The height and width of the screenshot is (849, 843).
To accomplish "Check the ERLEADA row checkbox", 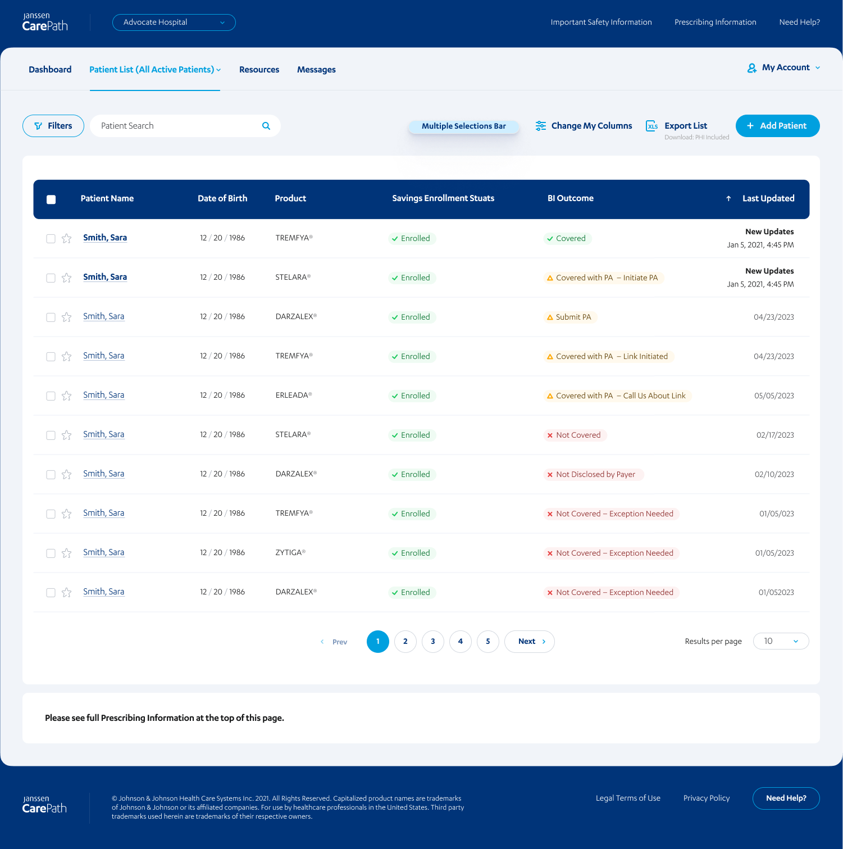I will tap(51, 396).
